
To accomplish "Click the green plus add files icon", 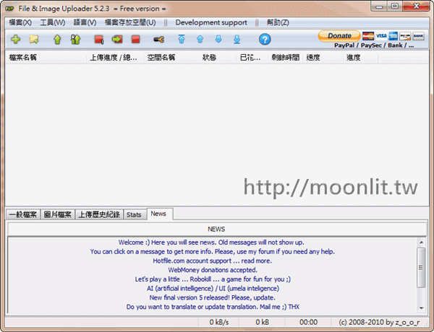I will click(x=15, y=39).
